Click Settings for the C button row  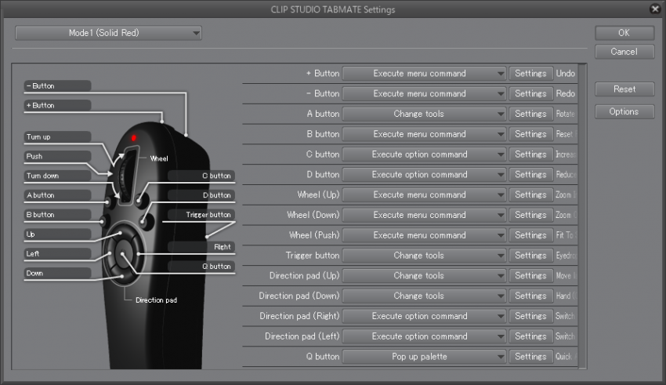[x=531, y=154]
